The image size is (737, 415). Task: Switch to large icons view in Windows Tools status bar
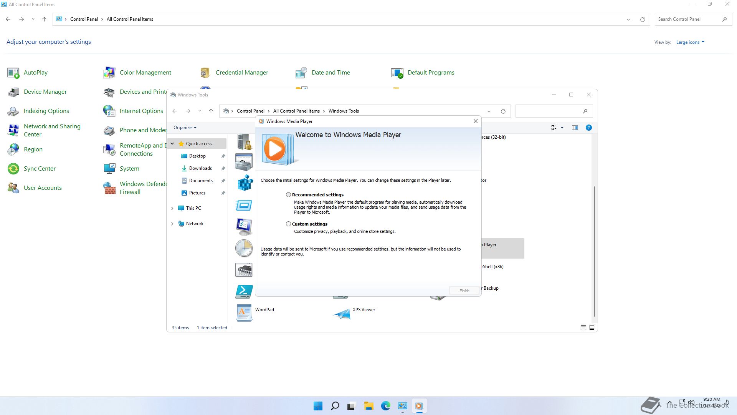(x=592, y=327)
